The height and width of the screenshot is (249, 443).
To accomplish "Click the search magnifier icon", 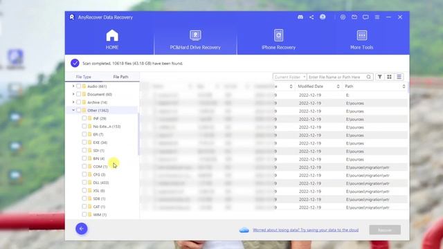I will click(x=369, y=77).
